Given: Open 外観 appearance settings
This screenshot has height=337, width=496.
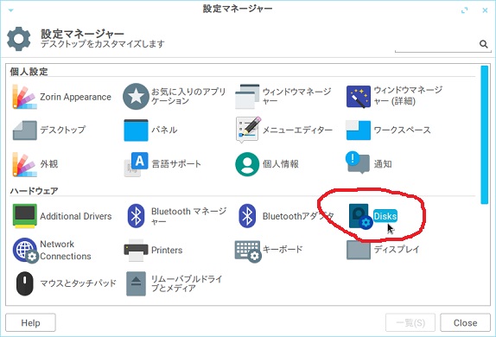Looking at the screenshot, I should [x=35, y=164].
